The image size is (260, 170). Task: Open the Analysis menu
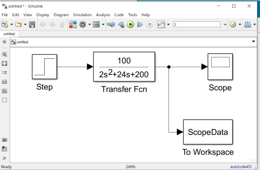pyautogui.click(x=103, y=15)
